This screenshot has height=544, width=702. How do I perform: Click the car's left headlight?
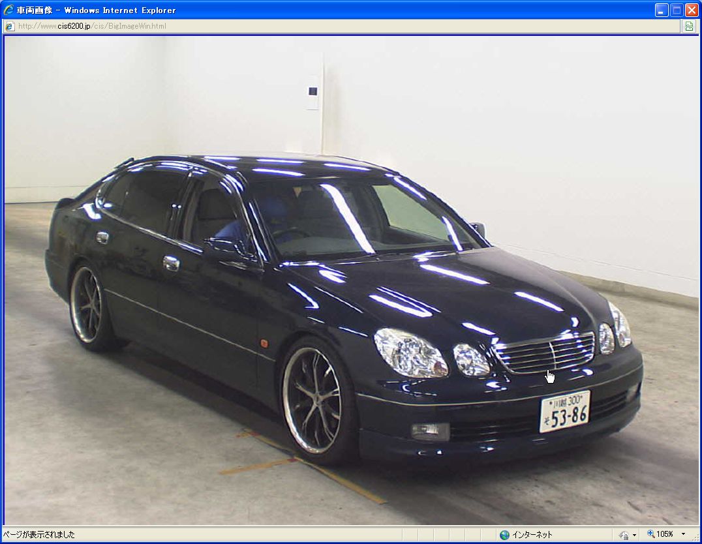[411, 352]
